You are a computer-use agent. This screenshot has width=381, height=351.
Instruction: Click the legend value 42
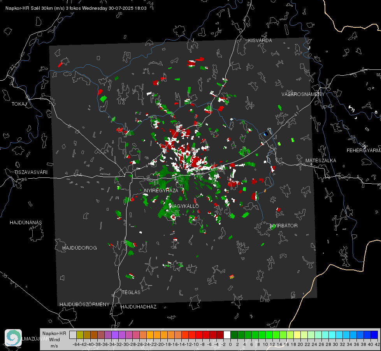point(377,344)
